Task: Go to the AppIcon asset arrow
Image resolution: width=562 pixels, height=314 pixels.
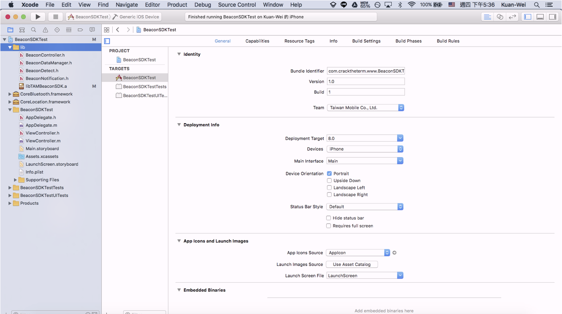Action: pyautogui.click(x=394, y=253)
